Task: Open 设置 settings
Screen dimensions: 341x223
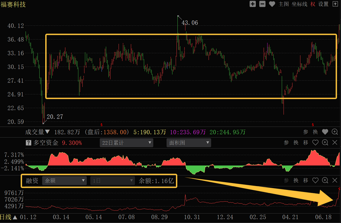Action: [x=324, y=4]
